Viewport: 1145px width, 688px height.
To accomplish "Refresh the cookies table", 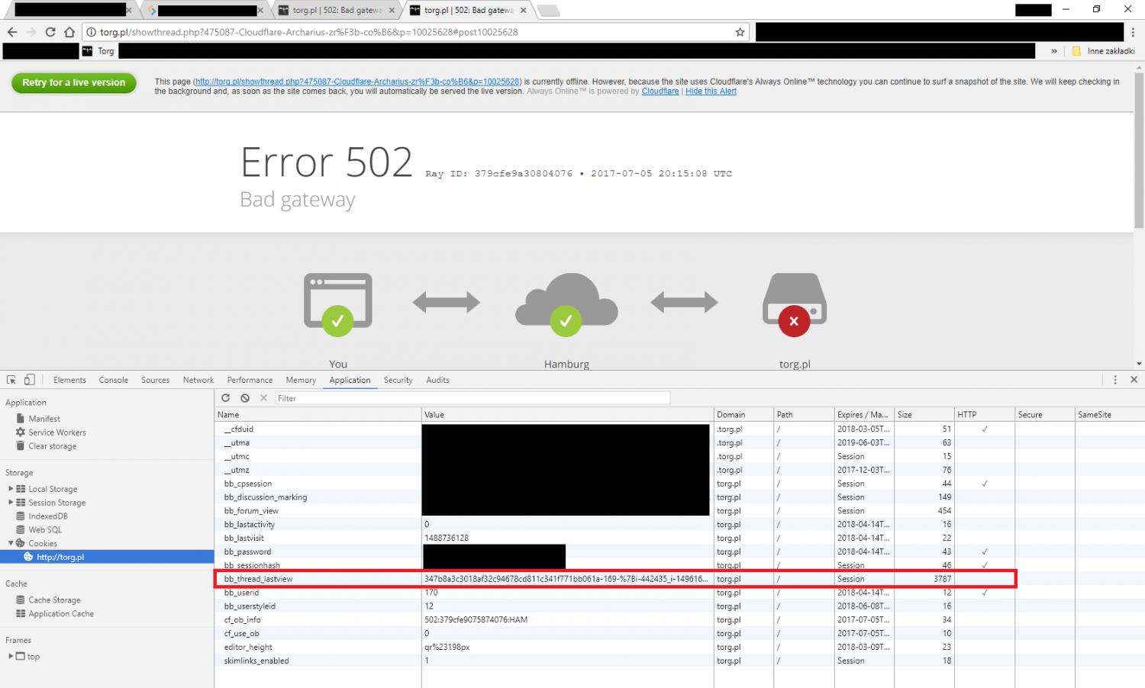I will (226, 398).
